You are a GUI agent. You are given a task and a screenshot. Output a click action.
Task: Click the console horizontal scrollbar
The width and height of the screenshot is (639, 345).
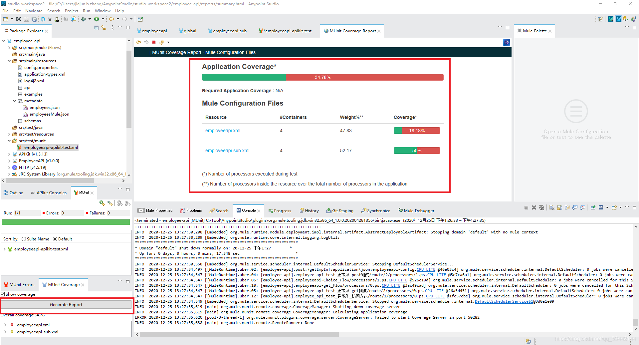point(239,335)
